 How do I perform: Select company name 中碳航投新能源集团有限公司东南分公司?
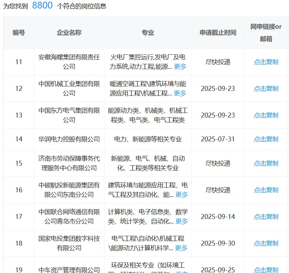click(x=69, y=190)
